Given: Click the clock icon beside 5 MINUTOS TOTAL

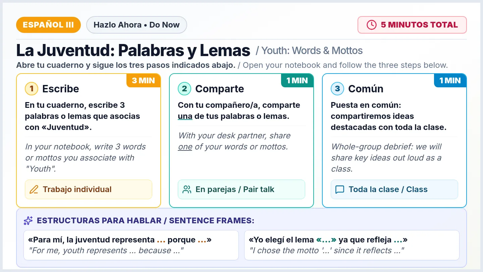Looking at the screenshot, I should pyautogui.click(x=371, y=25).
